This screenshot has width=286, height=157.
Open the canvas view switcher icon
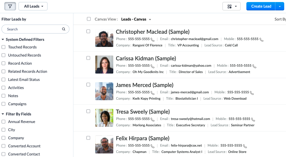(231, 6)
